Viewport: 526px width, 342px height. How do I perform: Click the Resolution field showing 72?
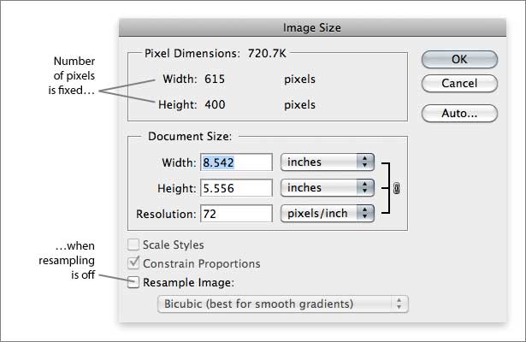click(x=236, y=214)
